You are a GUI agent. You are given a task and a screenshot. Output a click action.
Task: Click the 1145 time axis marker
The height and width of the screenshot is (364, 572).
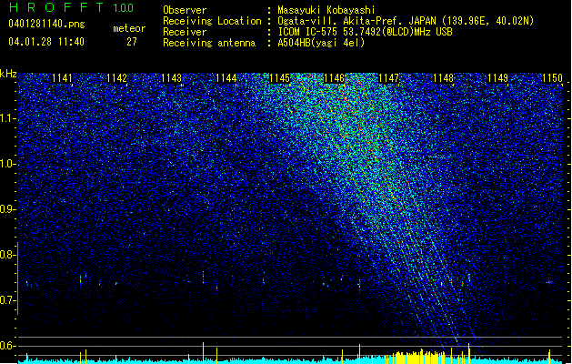coord(280,78)
